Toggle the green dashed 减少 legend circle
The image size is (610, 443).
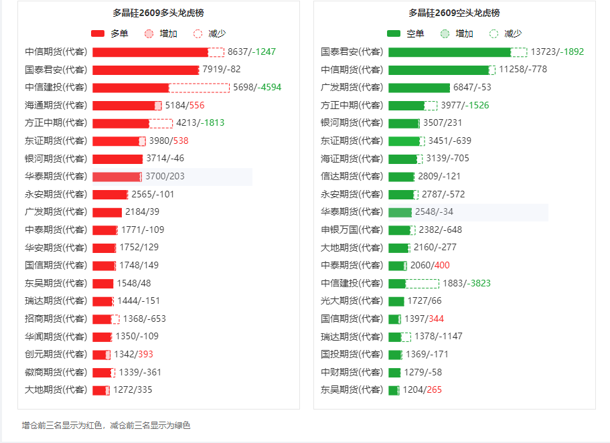[506, 34]
